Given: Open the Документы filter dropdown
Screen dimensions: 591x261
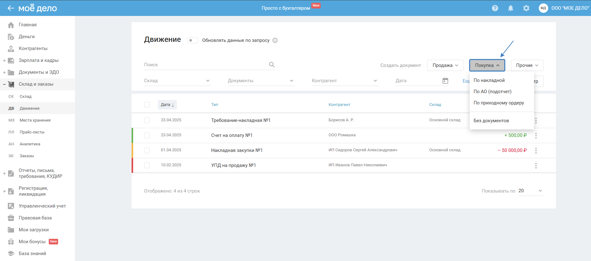Looking at the screenshot, I should click(x=261, y=81).
